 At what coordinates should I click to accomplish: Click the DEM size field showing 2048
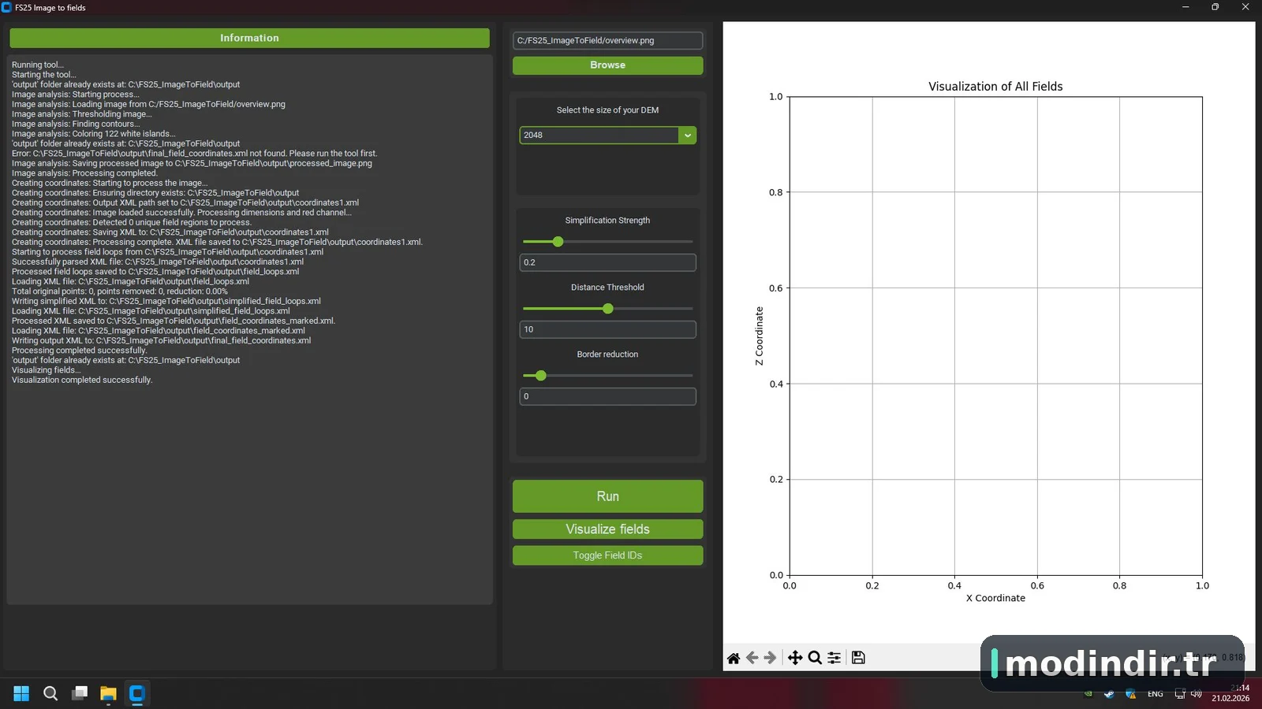tap(599, 135)
